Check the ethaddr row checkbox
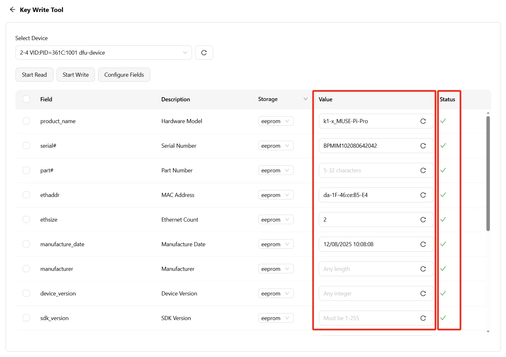This screenshot has height=357, width=506. 26,195
